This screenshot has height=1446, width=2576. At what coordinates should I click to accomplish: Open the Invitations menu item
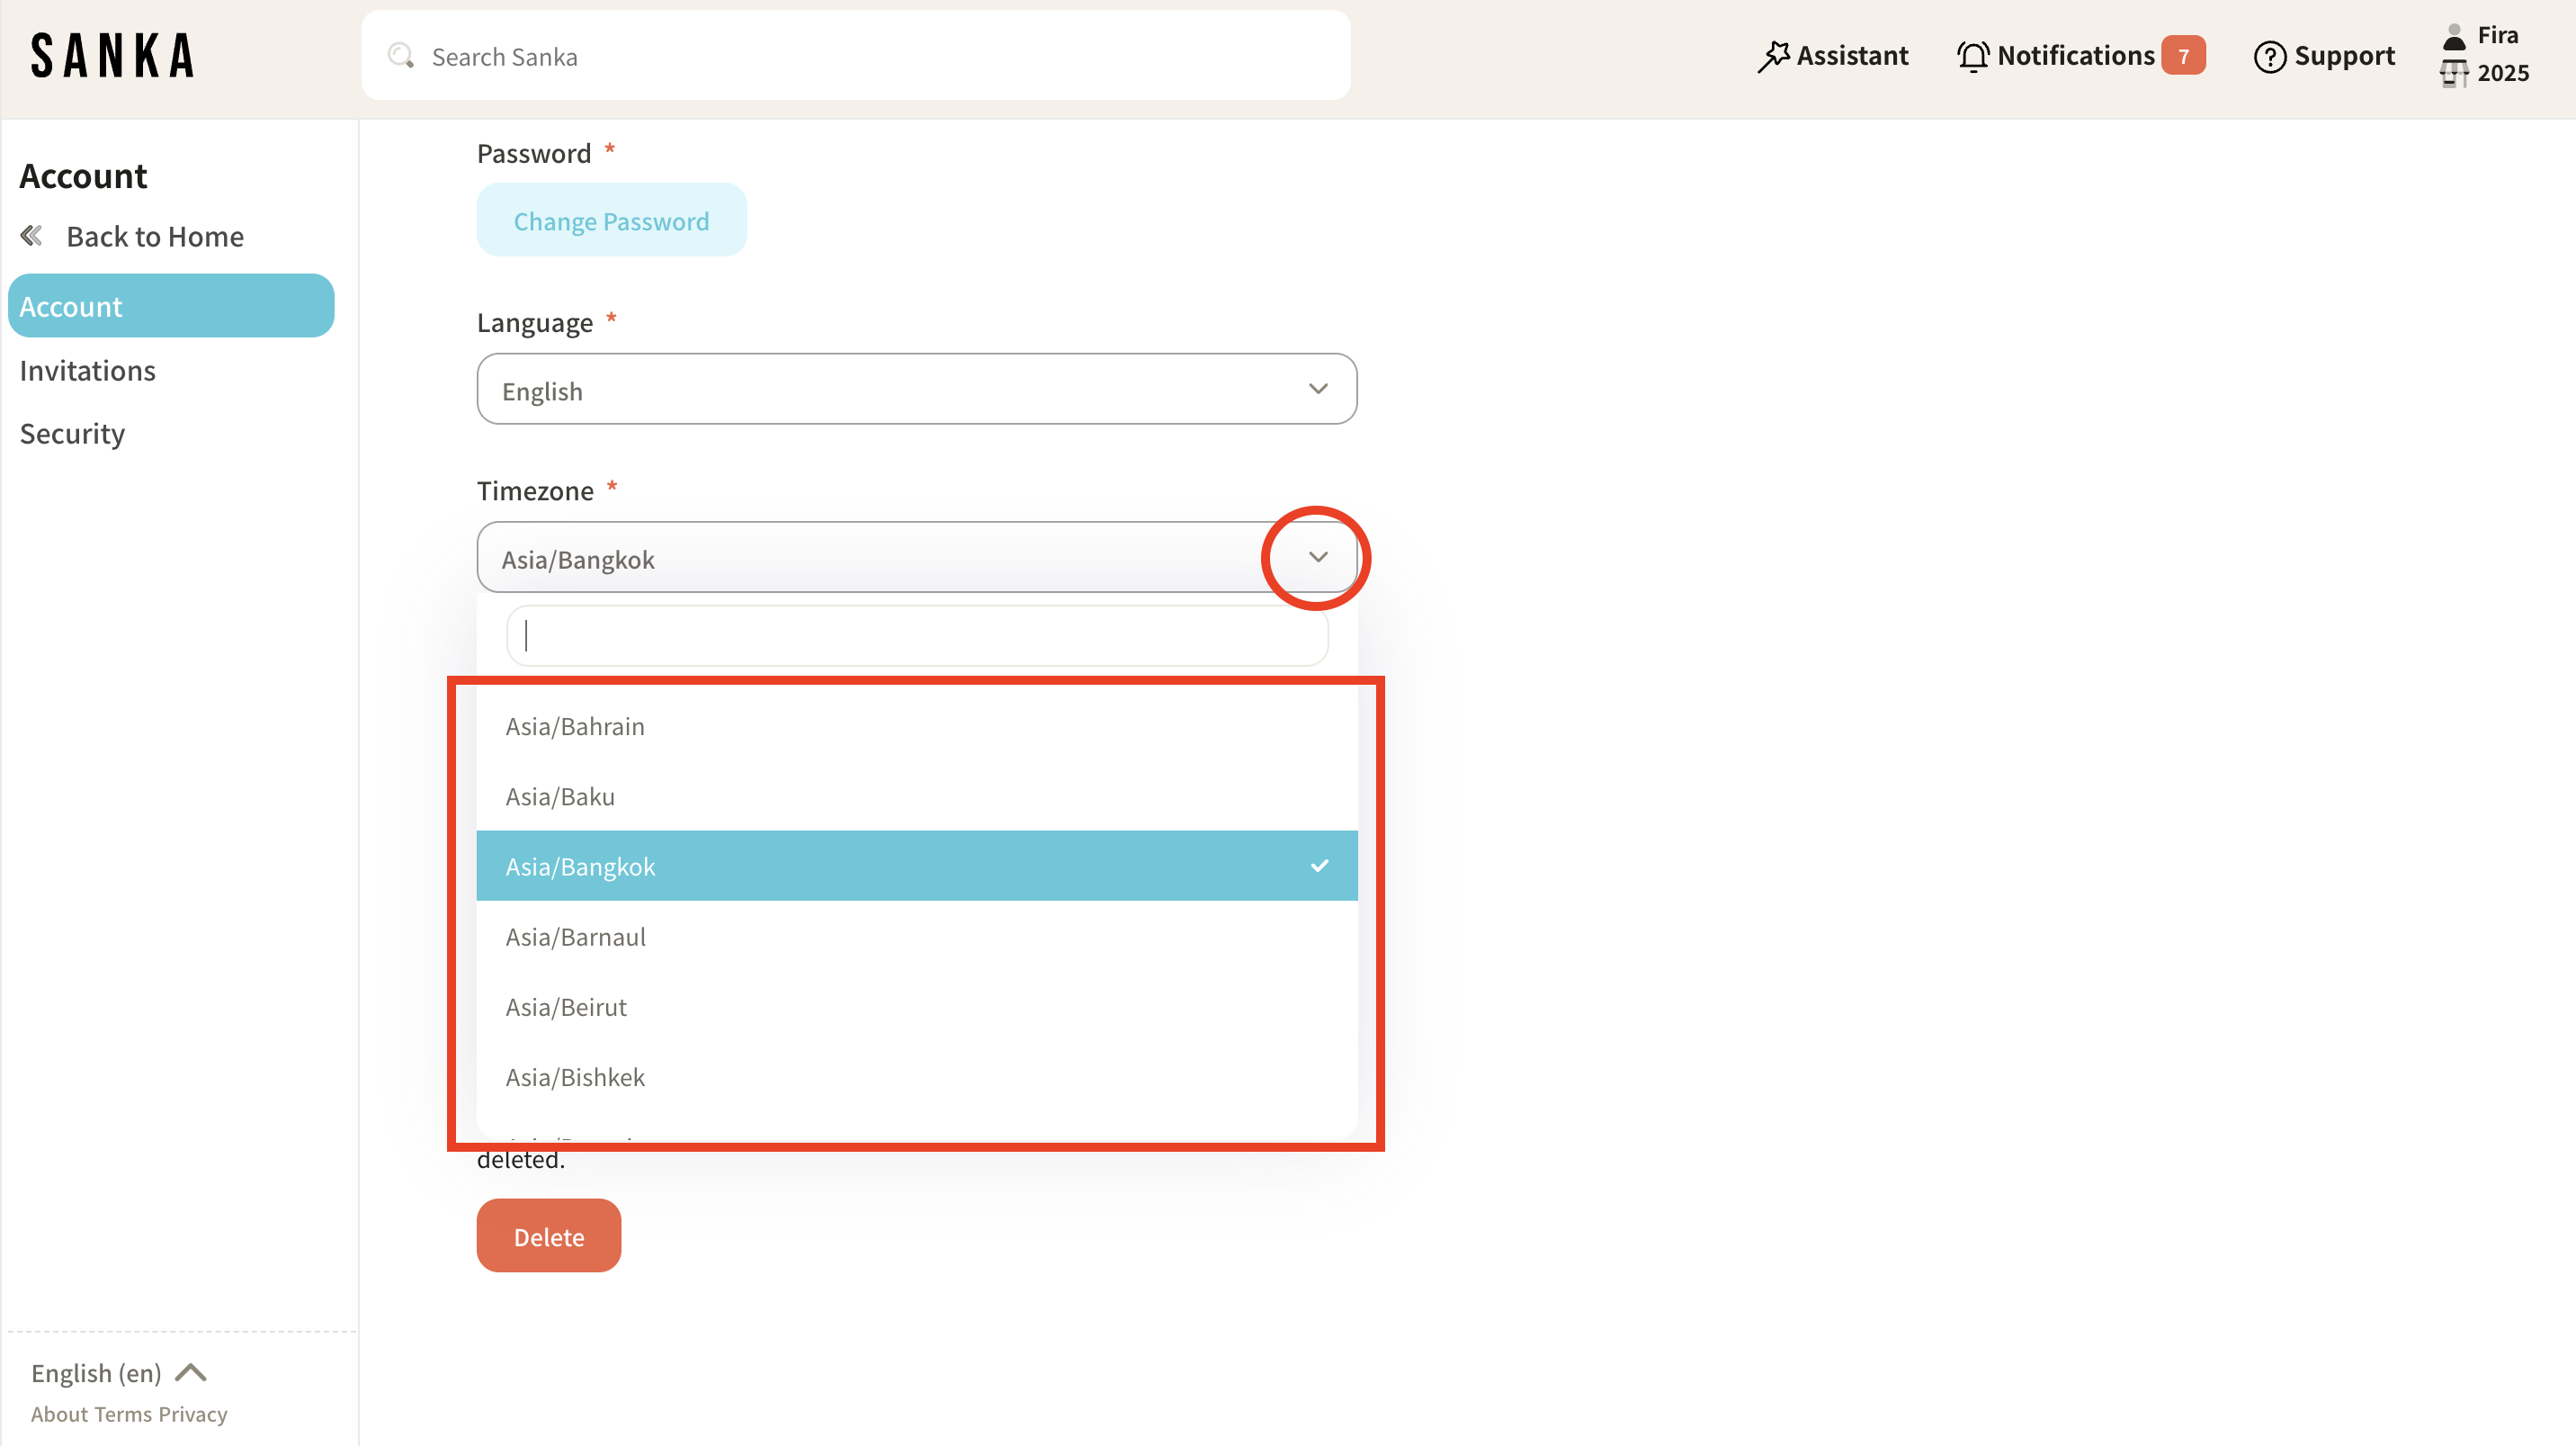pos(88,370)
